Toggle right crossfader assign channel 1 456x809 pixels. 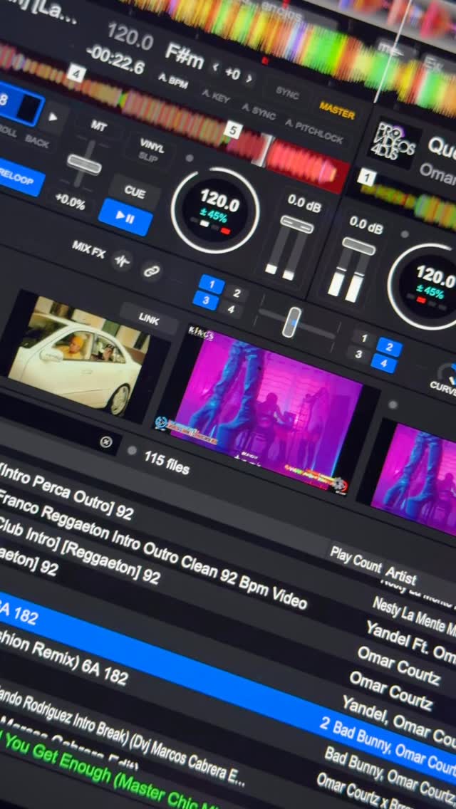[364, 338]
